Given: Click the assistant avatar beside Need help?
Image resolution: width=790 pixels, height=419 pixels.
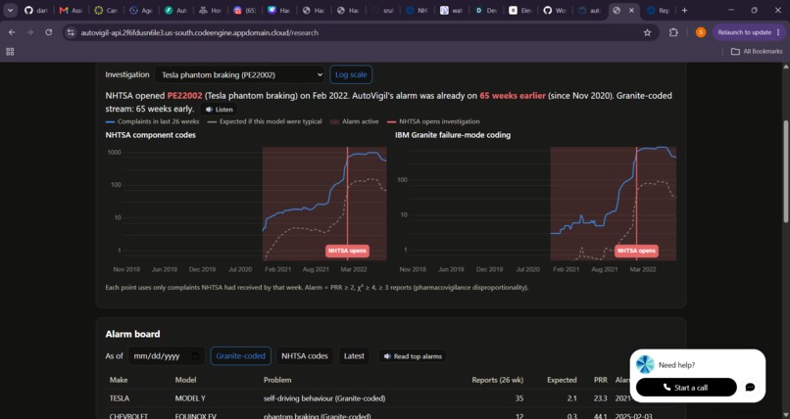Looking at the screenshot, I should click(x=645, y=365).
